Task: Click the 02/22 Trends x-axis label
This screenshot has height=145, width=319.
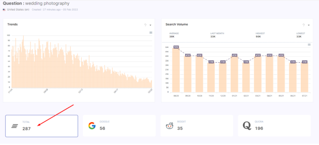Action: 150,91
